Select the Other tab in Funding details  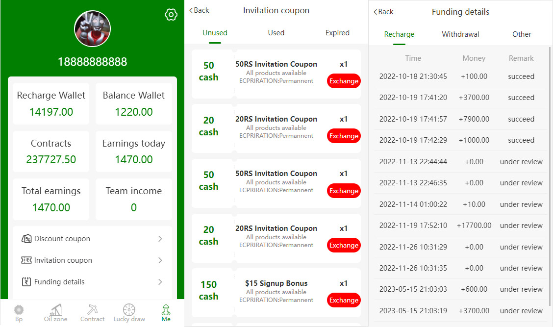[x=522, y=34]
